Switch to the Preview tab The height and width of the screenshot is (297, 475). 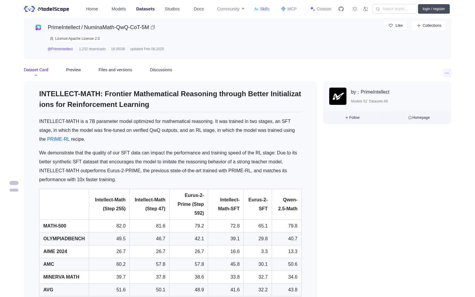73,70
